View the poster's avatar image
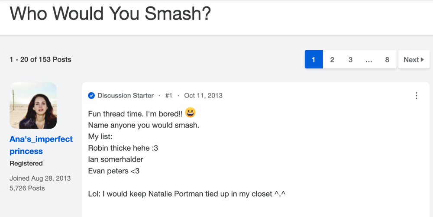433x217 pixels. (33, 105)
